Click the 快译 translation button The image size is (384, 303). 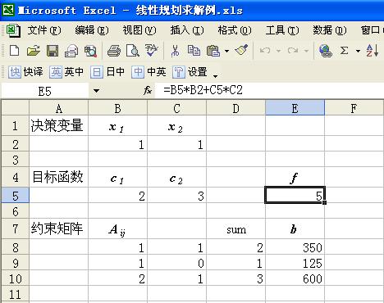point(25,72)
